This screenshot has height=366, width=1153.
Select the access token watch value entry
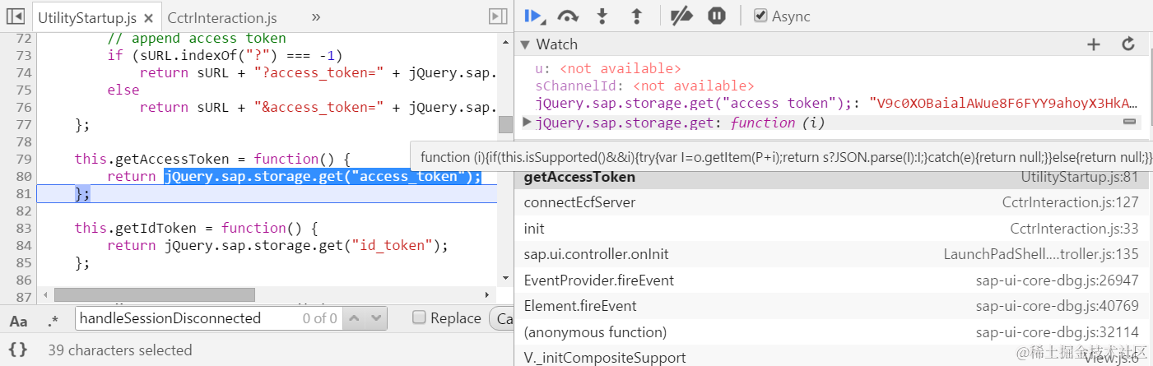click(837, 104)
